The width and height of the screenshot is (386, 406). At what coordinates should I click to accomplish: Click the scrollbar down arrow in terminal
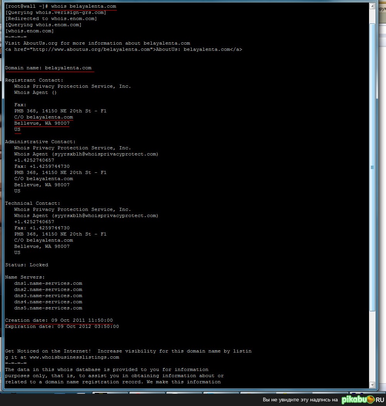coord(372,384)
